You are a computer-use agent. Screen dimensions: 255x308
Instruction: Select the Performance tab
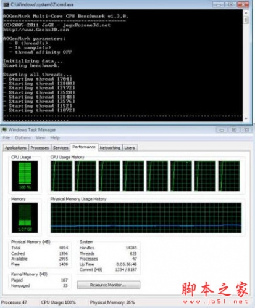pyautogui.click(x=84, y=147)
